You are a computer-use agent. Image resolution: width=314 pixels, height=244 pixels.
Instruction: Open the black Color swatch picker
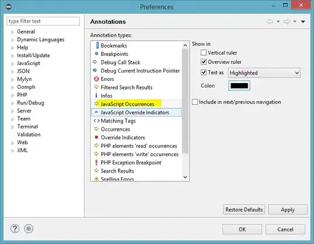pyautogui.click(x=239, y=85)
